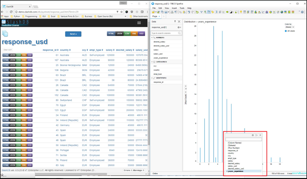The image size is (307, 179).
Task: Click the CSV format button at top
Action: coord(127,34)
